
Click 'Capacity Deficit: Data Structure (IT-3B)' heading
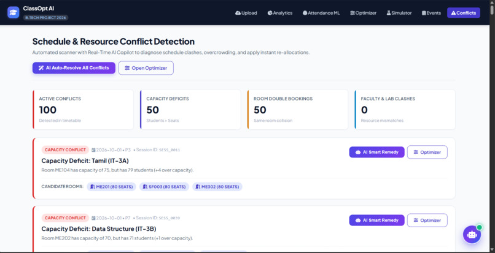click(99, 228)
